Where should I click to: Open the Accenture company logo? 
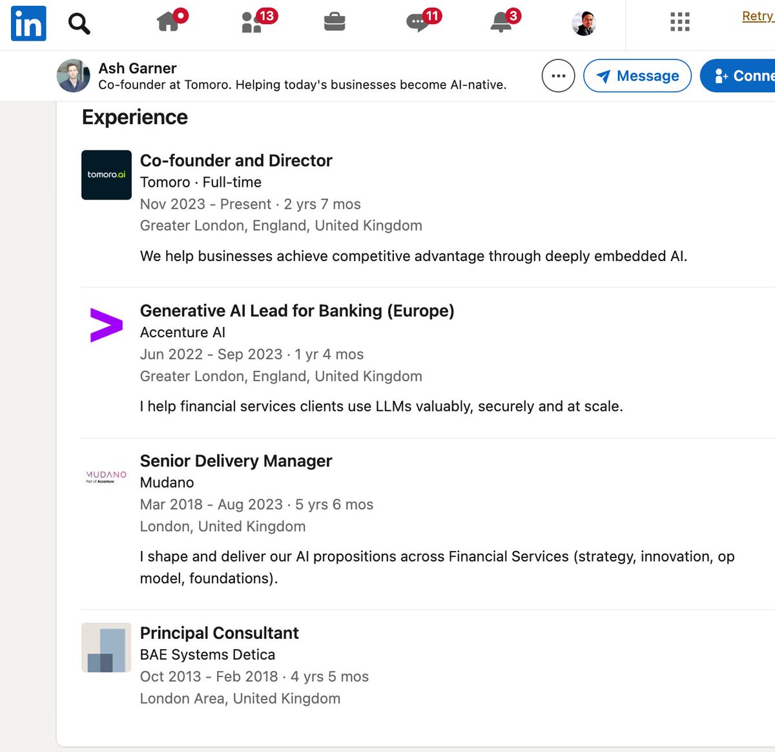click(x=107, y=326)
